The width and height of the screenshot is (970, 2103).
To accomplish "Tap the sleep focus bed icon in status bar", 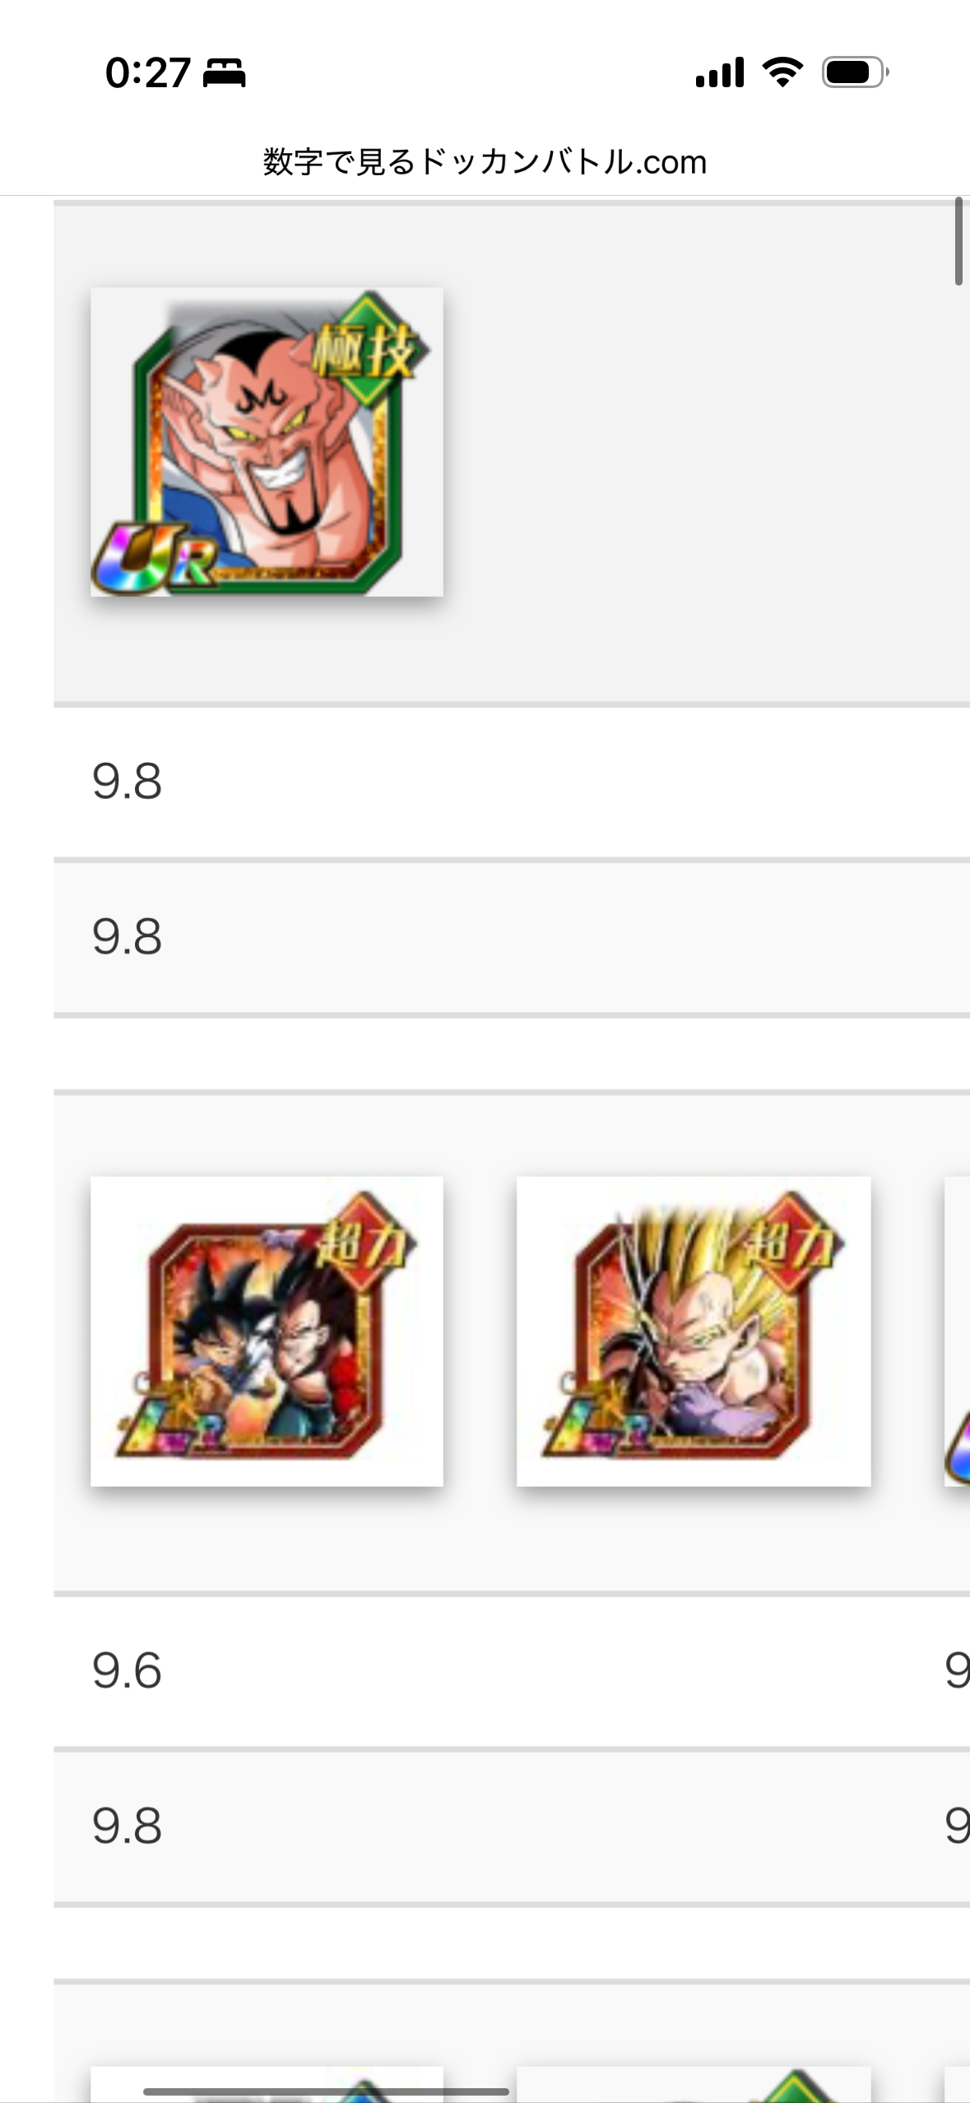I will tap(224, 72).
